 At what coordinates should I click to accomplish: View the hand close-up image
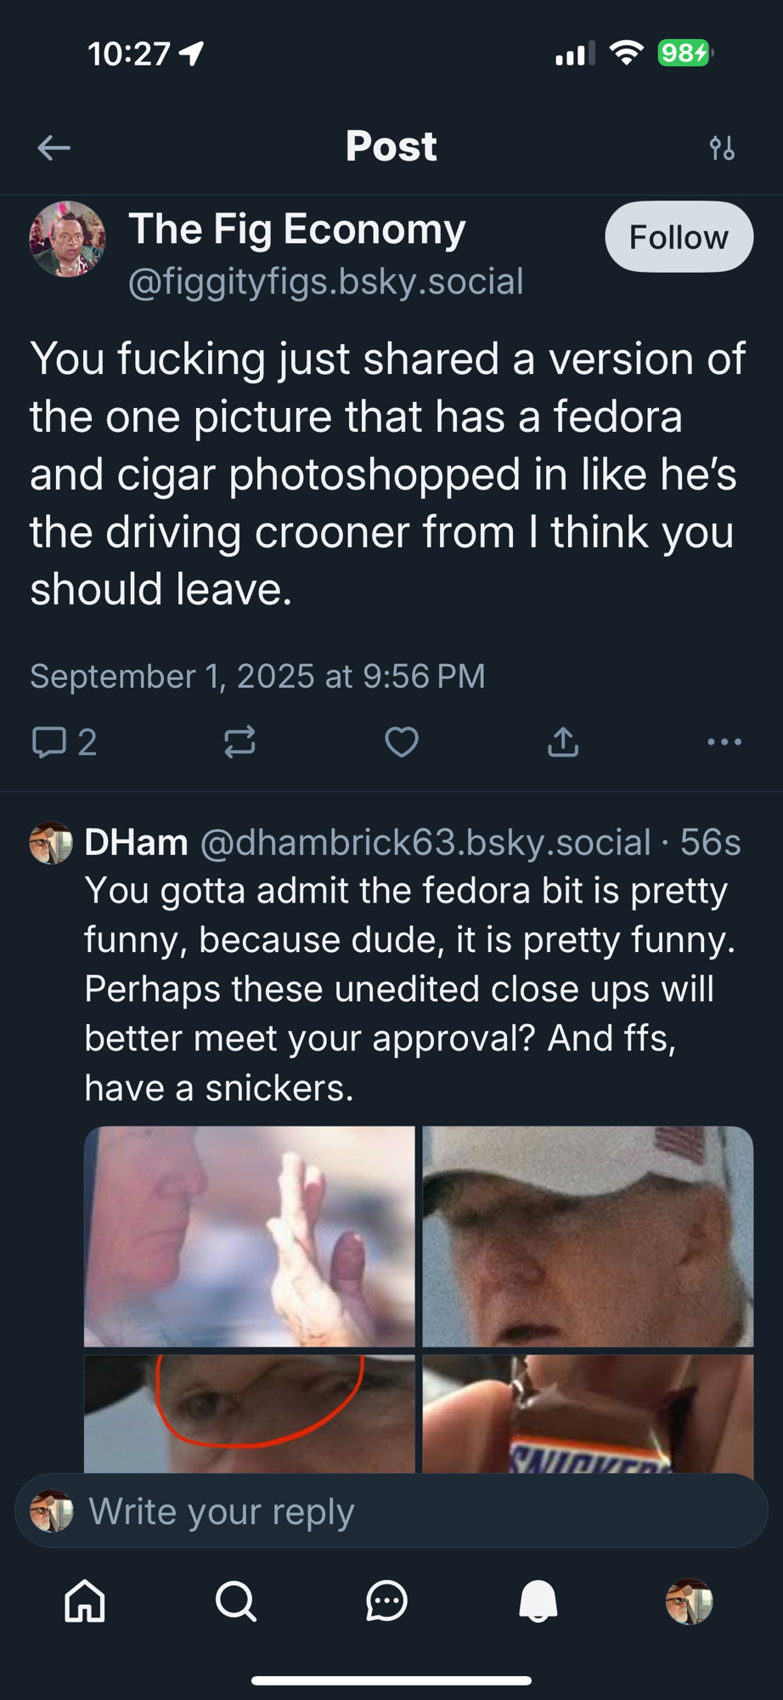[x=250, y=1236]
